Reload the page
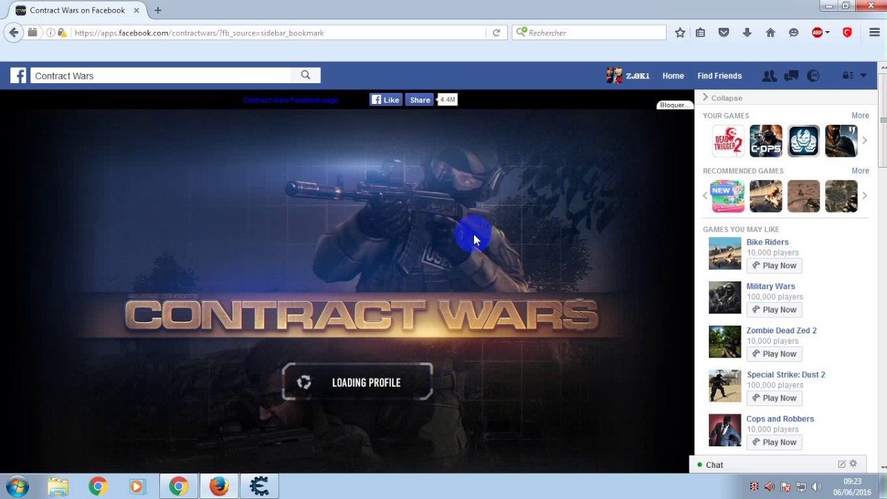 pos(496,33)
